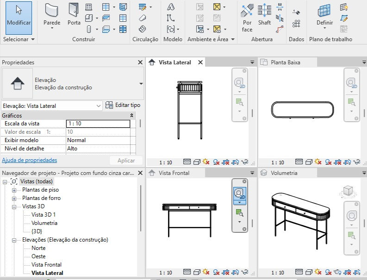This screenshot has height=280, width=367.
Task: Click the Editar tipo button
Action: (x=123, y=105)
